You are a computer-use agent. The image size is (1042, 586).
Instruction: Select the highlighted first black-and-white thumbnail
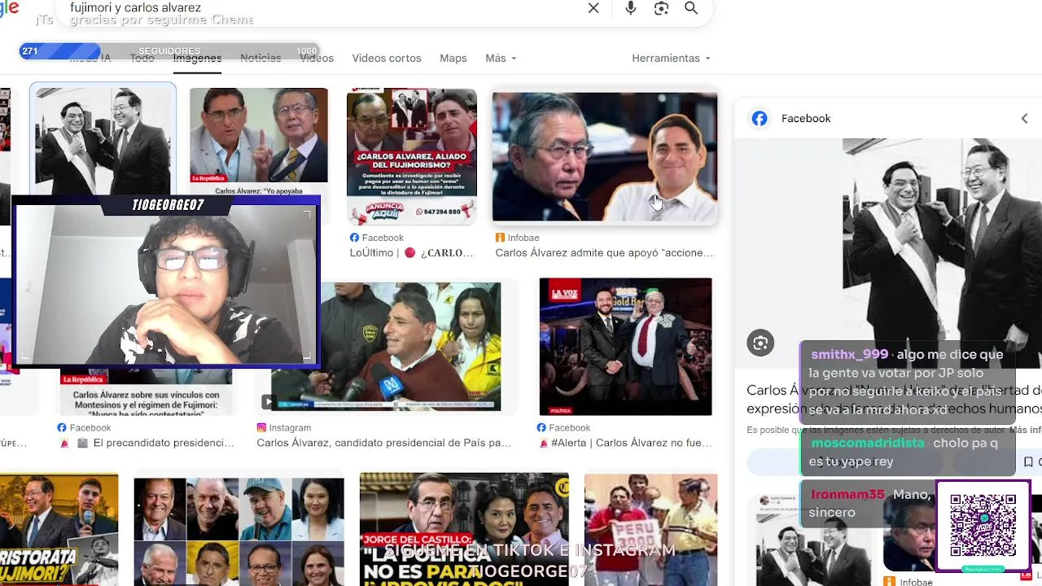coord(103,140)
